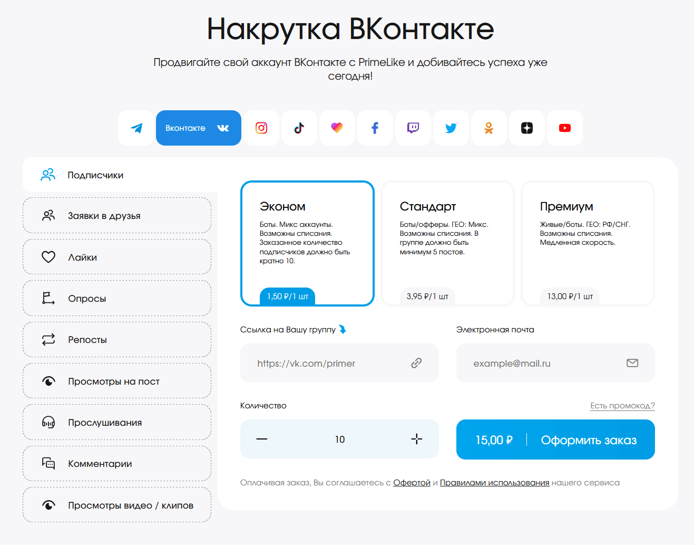This screenshot has height=545, width=694.
Task: Open the Likee heart icon tab
Action: (x=337, y=128)
